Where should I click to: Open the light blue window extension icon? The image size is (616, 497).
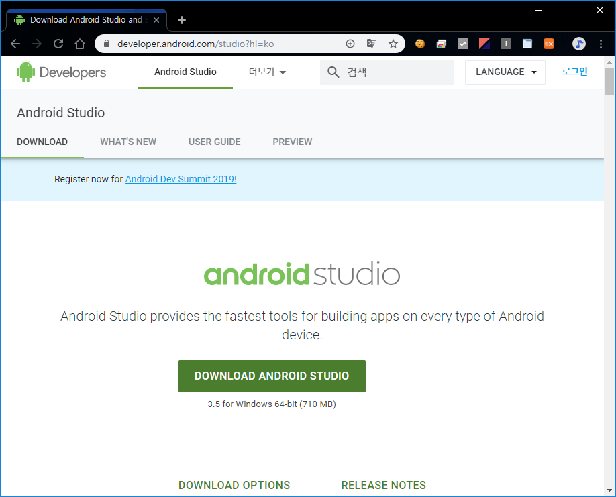point(527,44)
